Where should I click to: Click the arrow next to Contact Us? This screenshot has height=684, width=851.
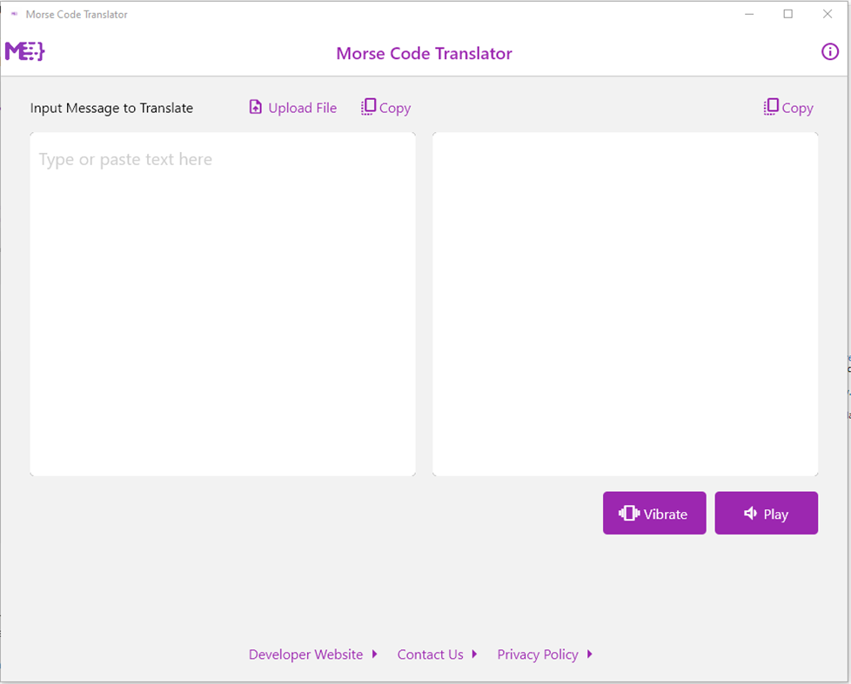(474, 654)
